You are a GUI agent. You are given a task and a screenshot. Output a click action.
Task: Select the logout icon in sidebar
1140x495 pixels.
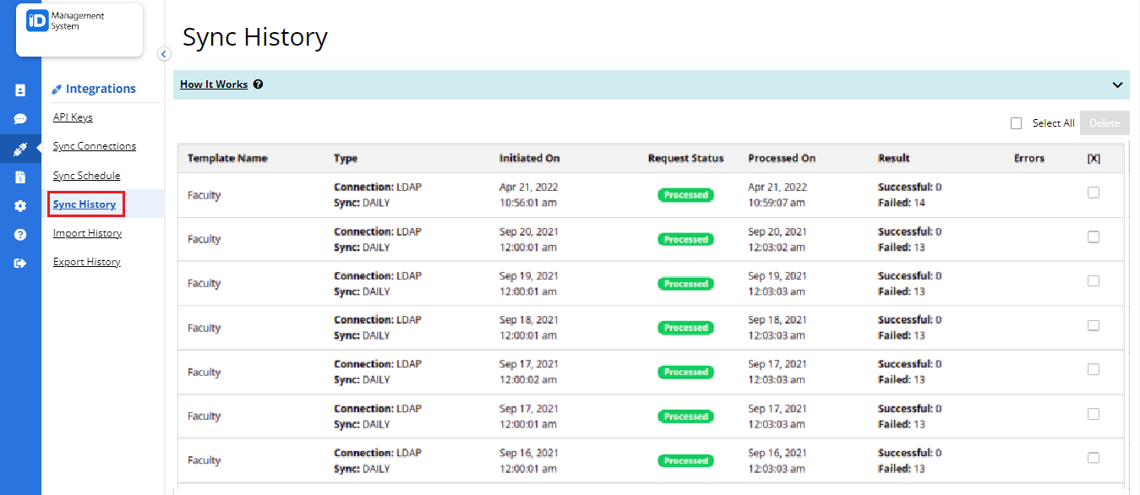20,263
